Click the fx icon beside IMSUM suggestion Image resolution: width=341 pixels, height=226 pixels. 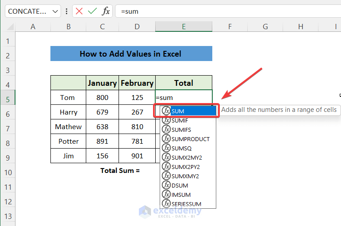coord(166,194)
